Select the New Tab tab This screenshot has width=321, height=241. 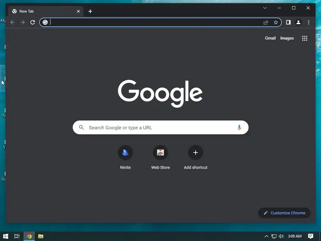click(x=46, y=11)
